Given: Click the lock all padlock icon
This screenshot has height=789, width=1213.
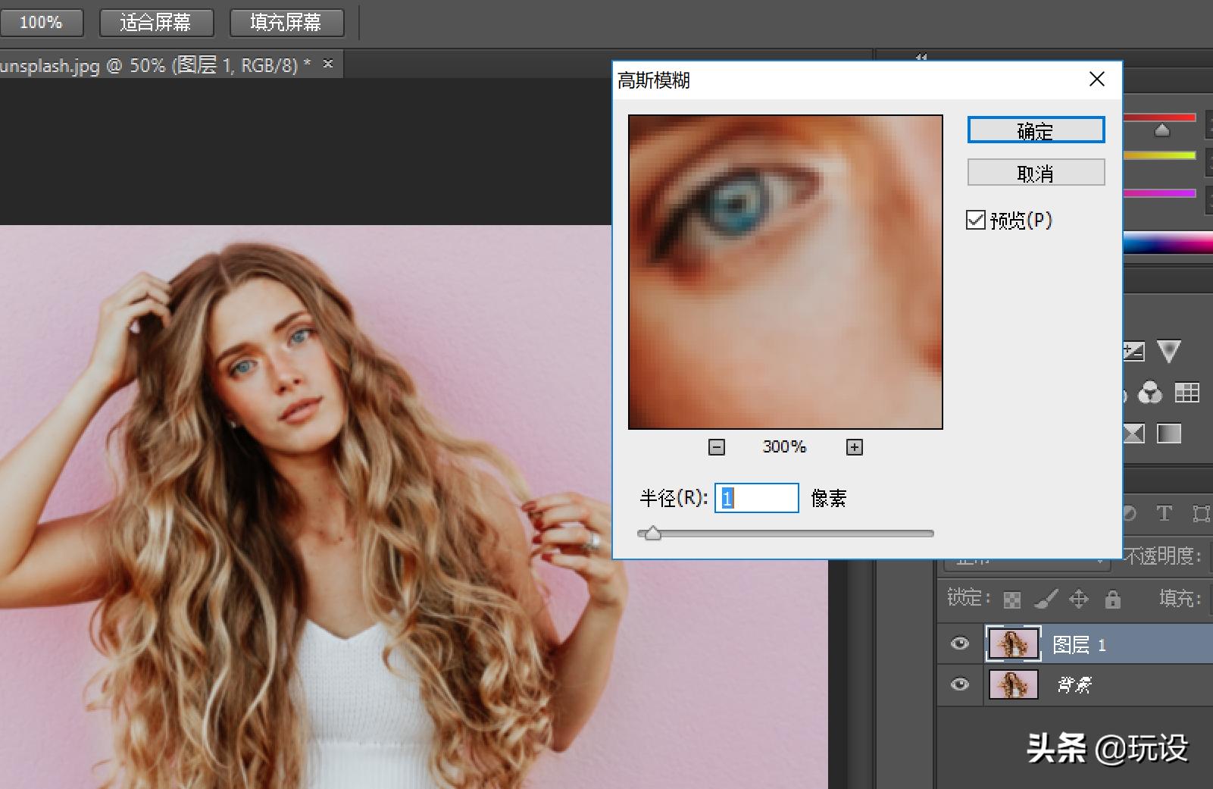Looking at the screenshot, I should click(1112, 600).
